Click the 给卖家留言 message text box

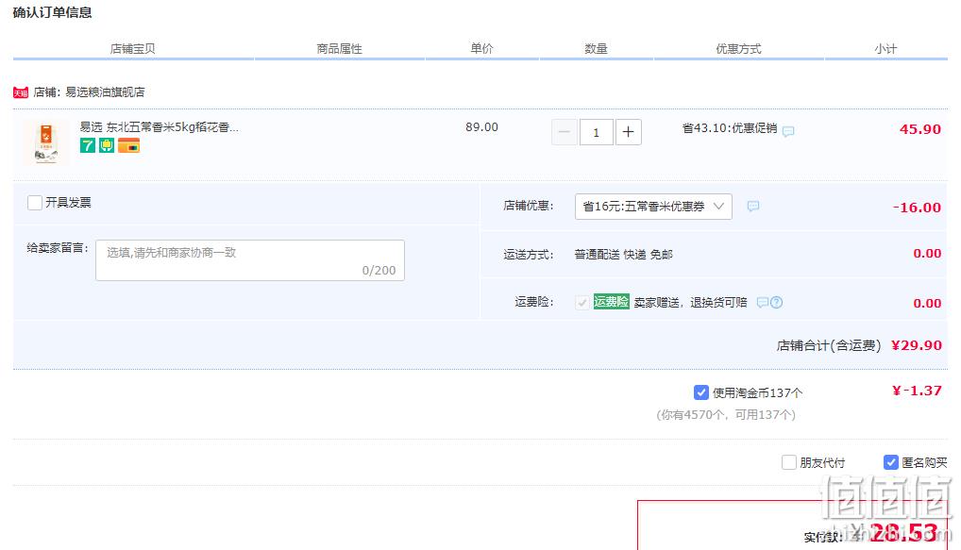pos(250,260)
